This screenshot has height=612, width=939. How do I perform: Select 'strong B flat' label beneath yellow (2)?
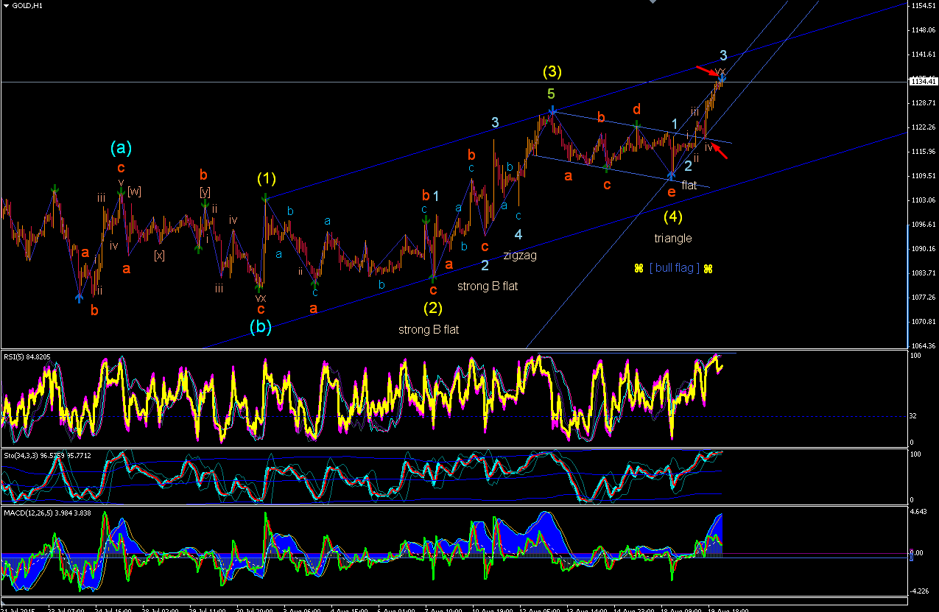click(429, 329)
